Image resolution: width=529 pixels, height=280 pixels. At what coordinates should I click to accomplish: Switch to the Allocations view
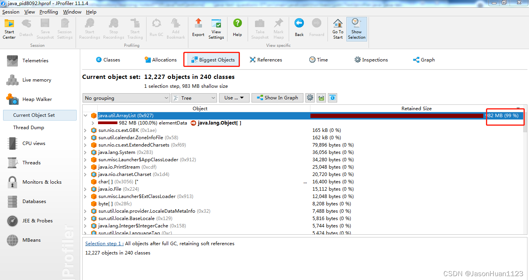click(x=160, y=60)
